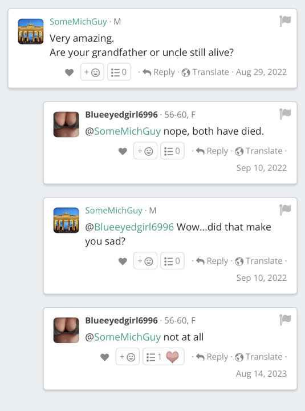This screenshot has width=305, height=411.
Task: Reply to the "not at all" comment
Action: (212, 357)
